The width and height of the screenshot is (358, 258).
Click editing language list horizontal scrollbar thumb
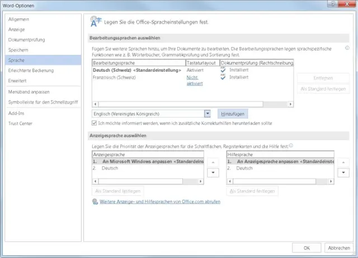pos(181,104)
